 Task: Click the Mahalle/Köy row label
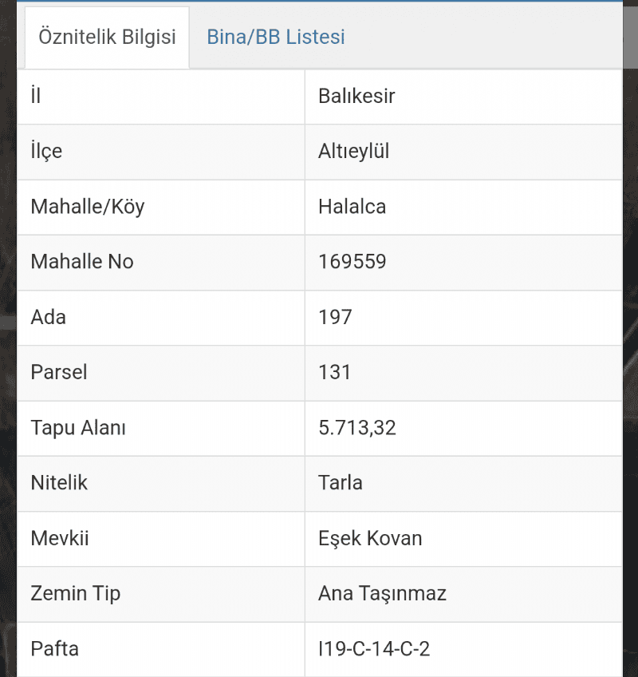(x=87, y=207)
